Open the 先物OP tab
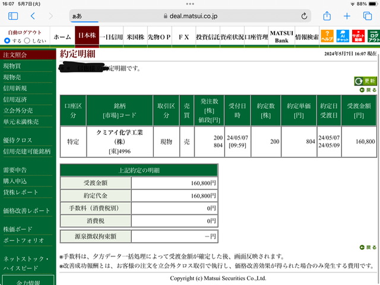The width and height of the screenshot is (380, 285). (x=160, y=37)
